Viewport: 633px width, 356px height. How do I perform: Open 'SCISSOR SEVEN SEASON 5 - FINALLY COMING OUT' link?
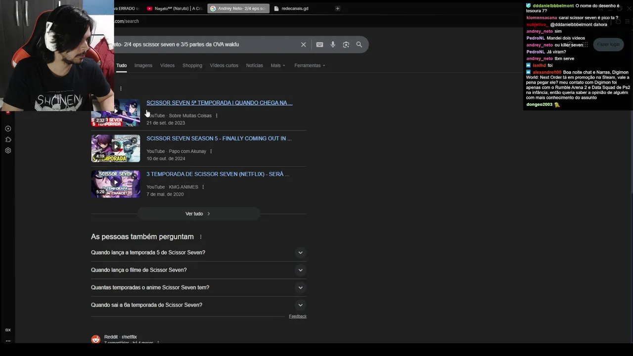[219, 138]
